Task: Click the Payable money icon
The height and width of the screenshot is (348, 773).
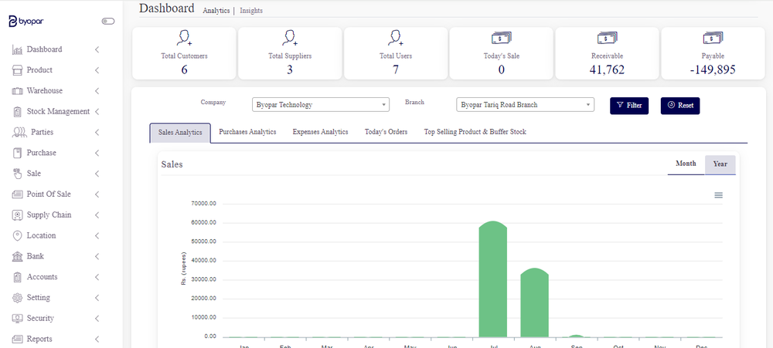Action: click(x=713, y=38)
